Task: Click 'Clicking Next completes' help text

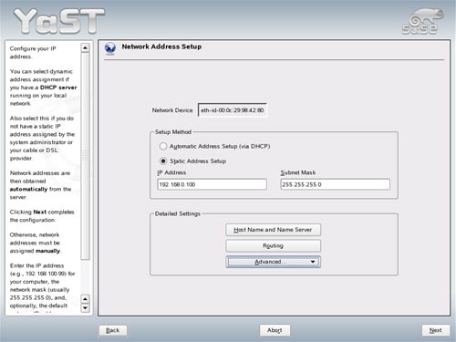Action: [x=42, y=212]
